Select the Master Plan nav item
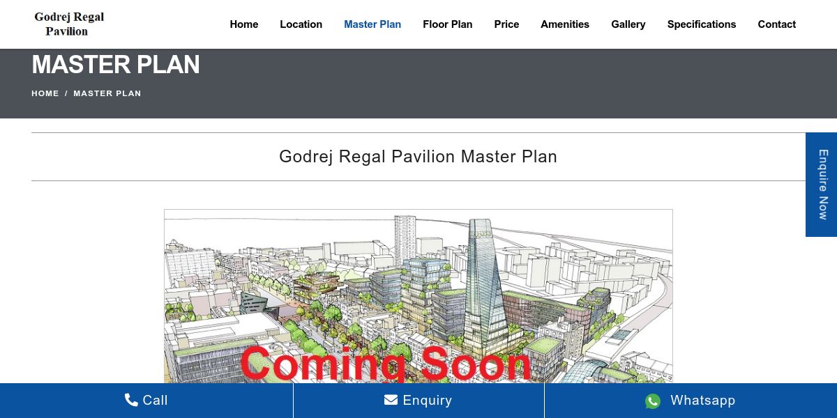The height and width of the screenshot is (418, 837). [372, 24]
